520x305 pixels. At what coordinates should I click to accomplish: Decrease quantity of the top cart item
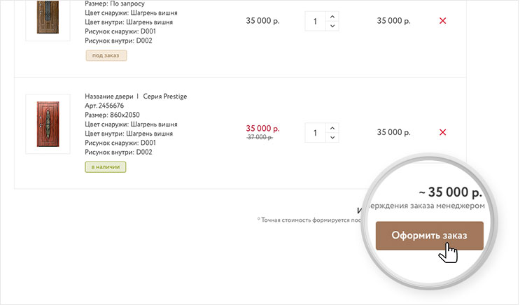[332, 27]
